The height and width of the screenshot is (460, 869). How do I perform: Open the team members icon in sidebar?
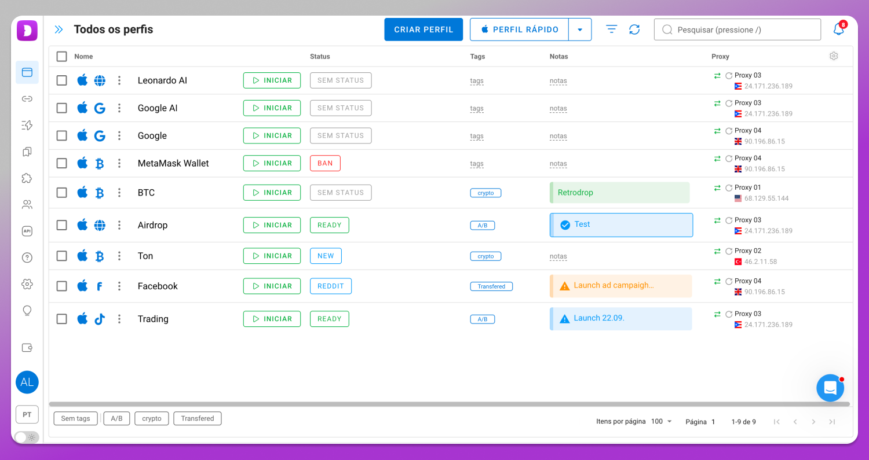pyautogui.click(x=27, y=205)
